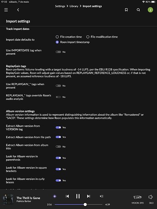Pause the currently playing song

pyautogui.click(x=78, y=196)
